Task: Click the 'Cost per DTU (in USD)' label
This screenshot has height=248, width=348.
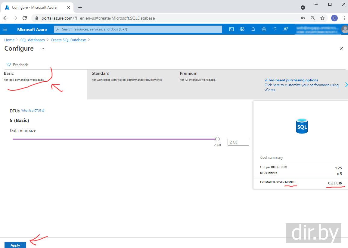Action: [x=273, y=167]
